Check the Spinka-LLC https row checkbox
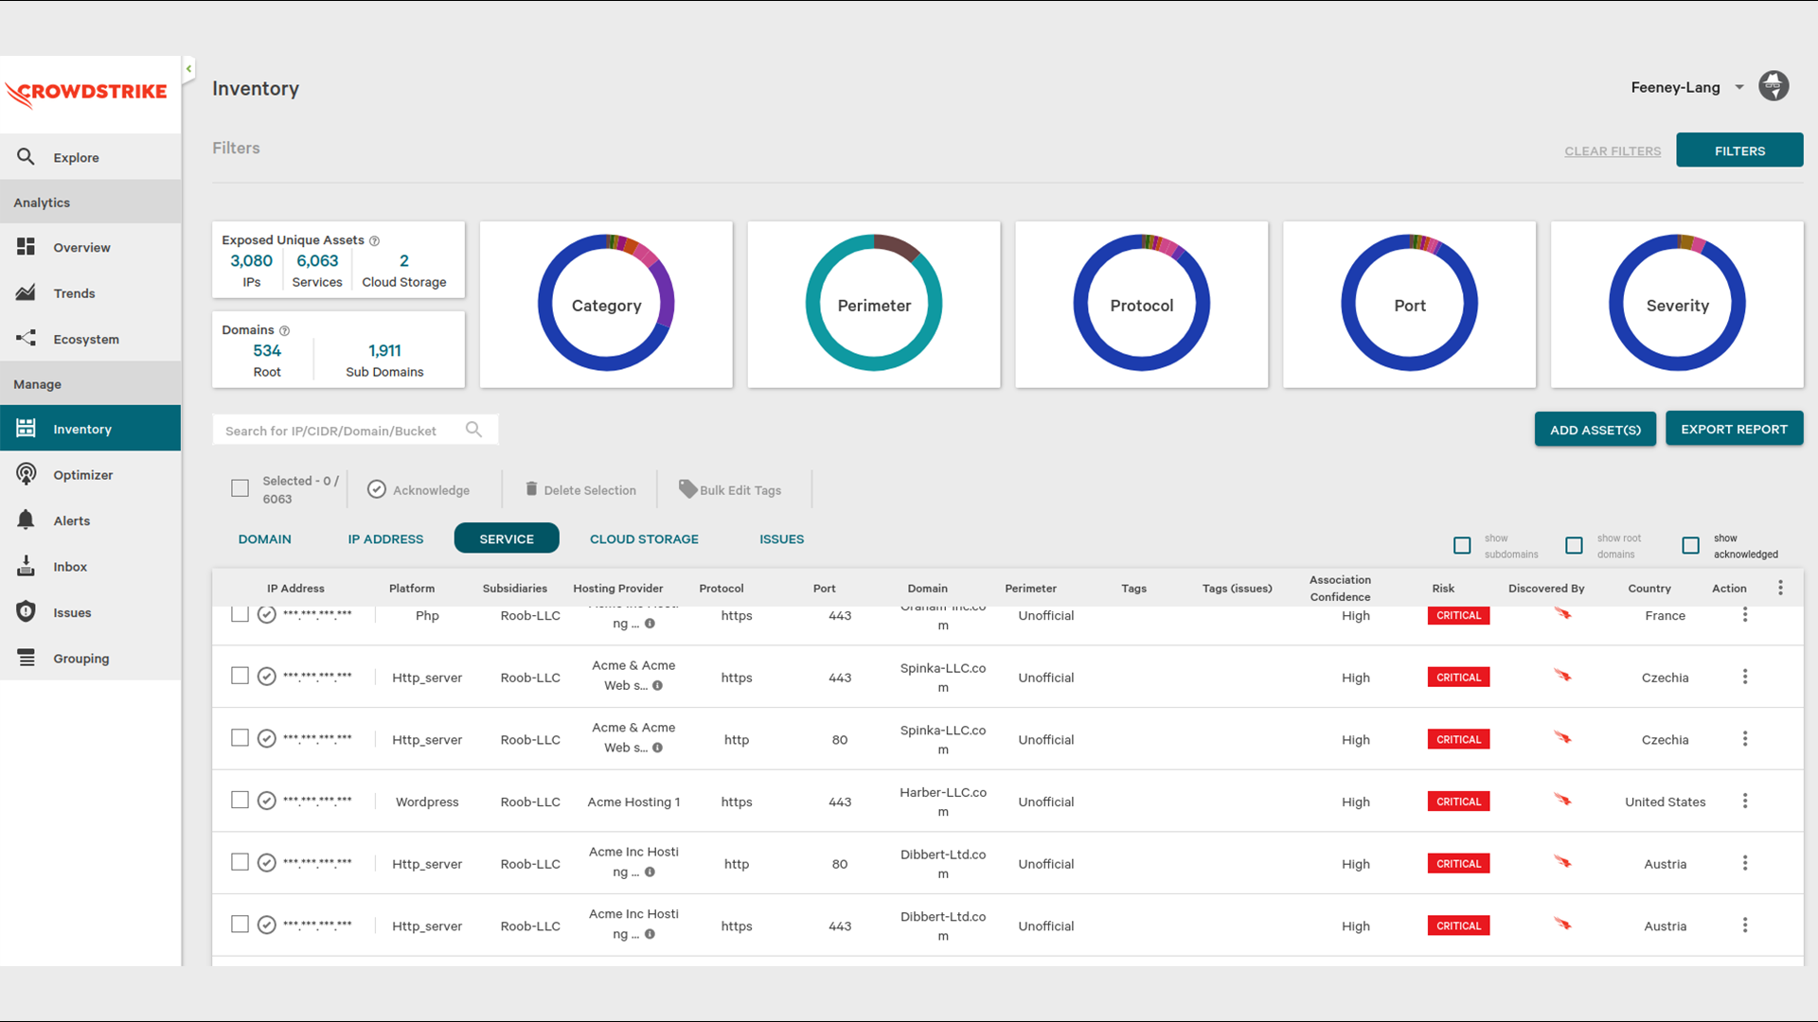 tap(240, 676)
